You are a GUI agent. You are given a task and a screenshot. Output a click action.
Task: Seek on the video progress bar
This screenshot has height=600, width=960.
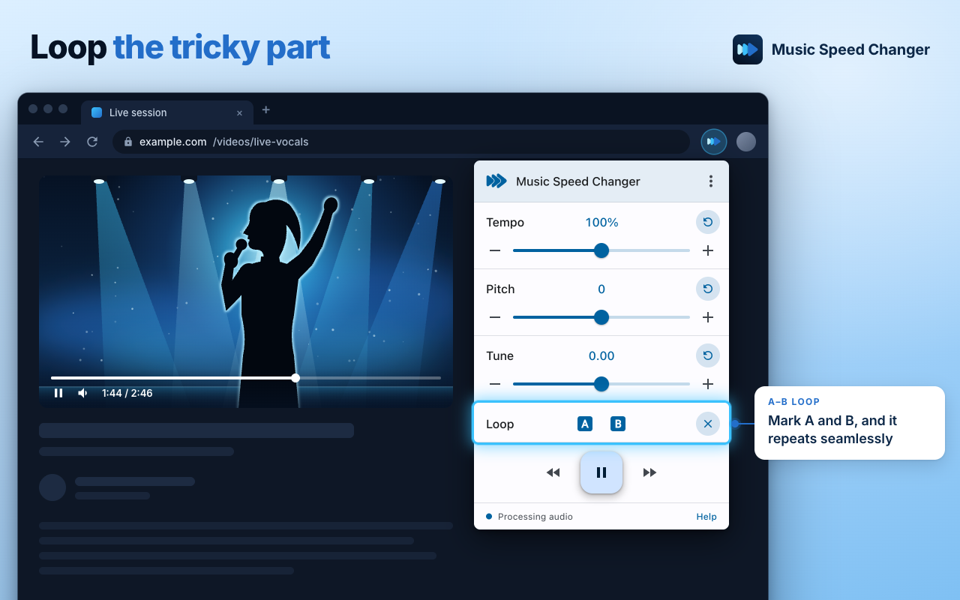tap(246, 378)
